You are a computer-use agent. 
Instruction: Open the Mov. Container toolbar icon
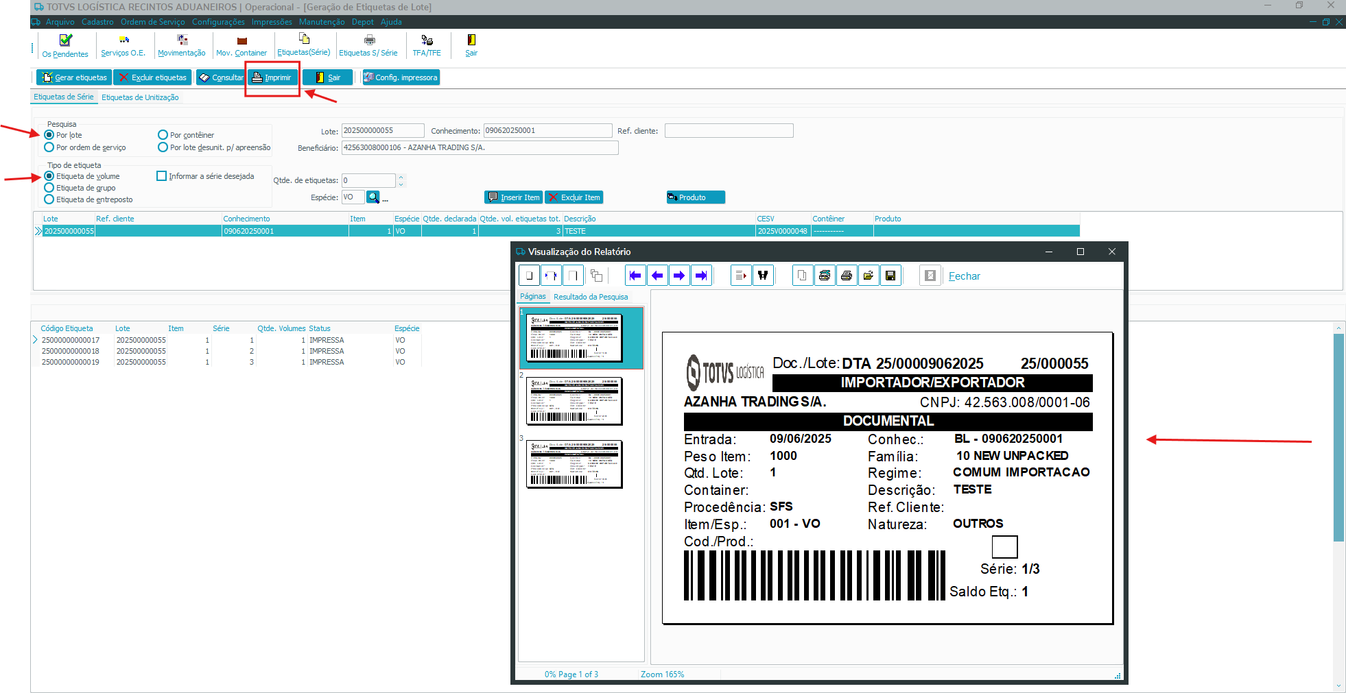pos(241,46)
